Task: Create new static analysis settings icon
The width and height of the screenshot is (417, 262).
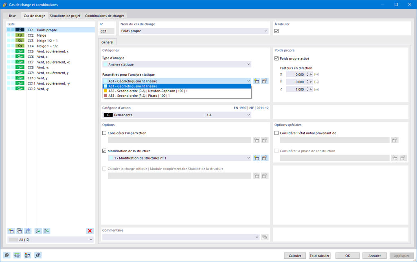Action: [257, 81]
